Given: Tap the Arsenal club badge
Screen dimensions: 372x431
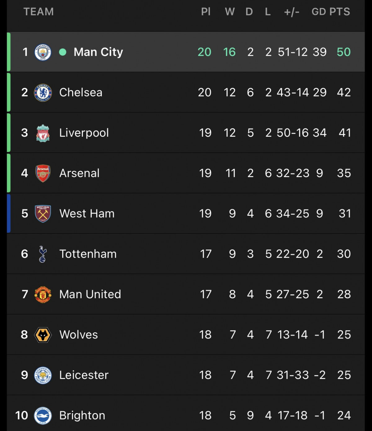Looking at the screenshot, I should (43, 173).
